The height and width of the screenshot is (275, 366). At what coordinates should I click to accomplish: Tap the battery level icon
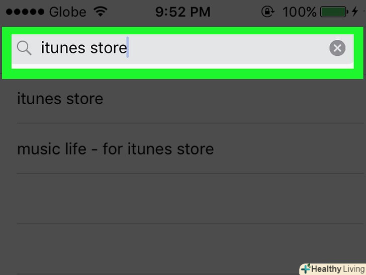(x=333, y=12)
